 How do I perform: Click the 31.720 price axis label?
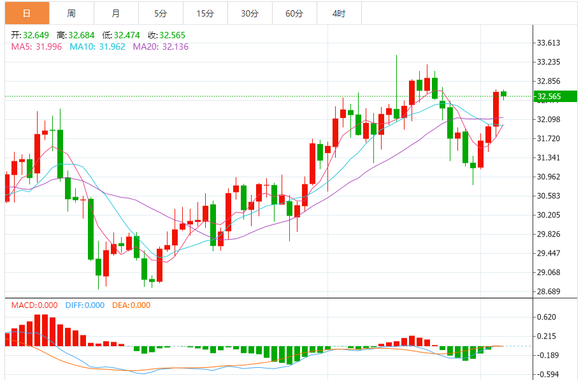[x=549, y=138]
